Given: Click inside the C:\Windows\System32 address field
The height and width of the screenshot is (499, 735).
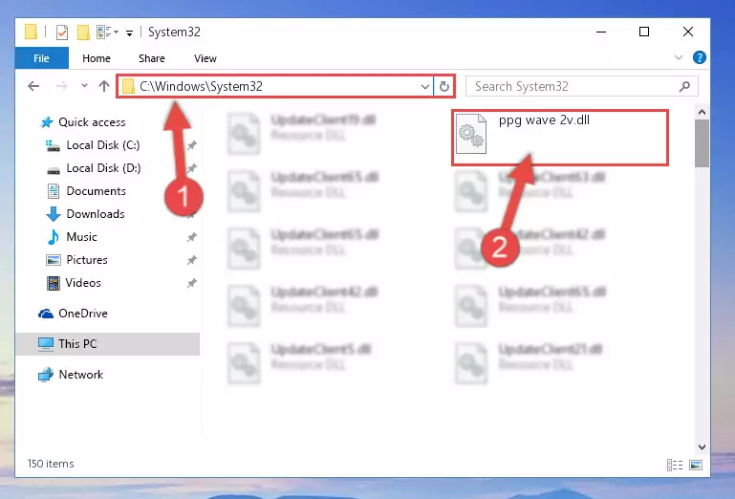Looking at the screenshot, I should (x=274, y=86).
